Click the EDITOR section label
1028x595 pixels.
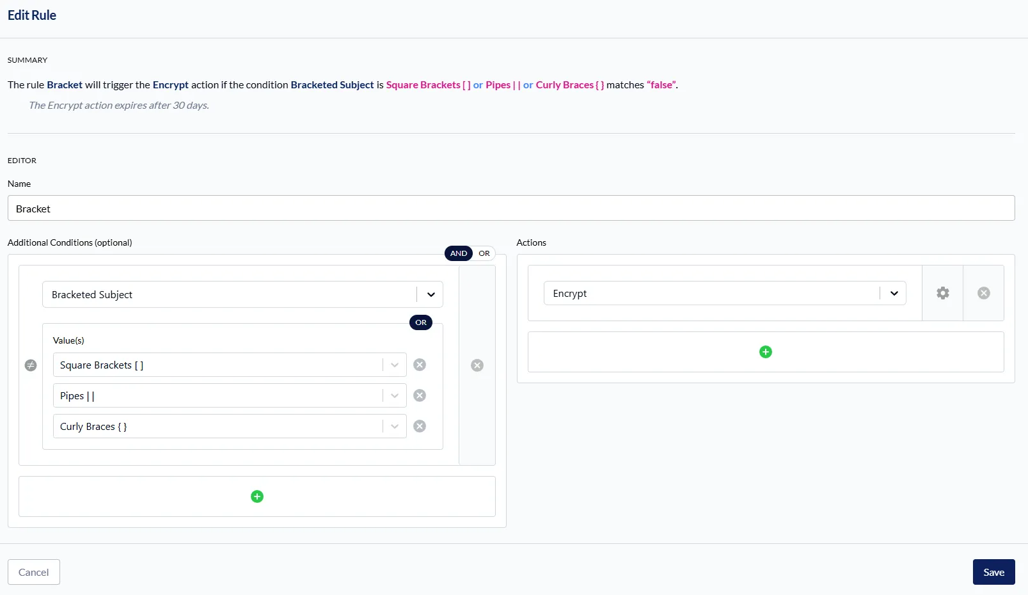click(22, 161)
